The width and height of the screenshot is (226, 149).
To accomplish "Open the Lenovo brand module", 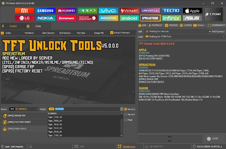I will (66, 18).
